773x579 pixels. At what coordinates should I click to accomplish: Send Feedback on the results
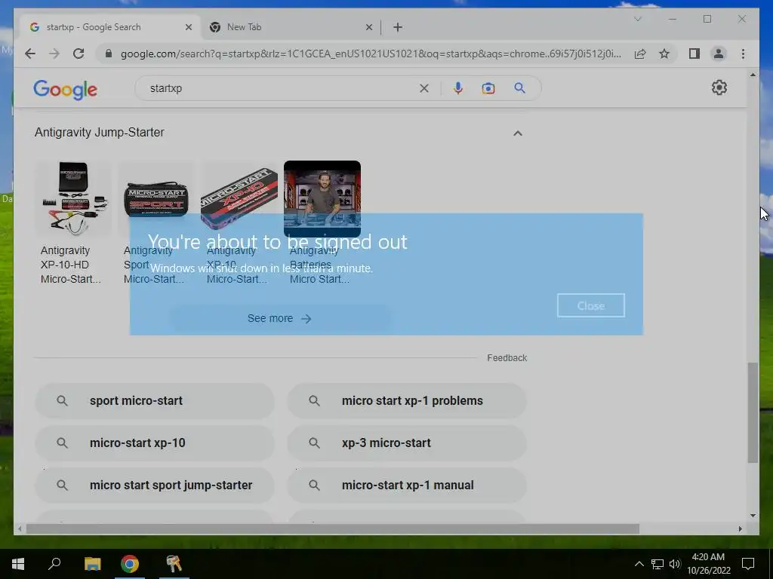click(x=507, y=358)
